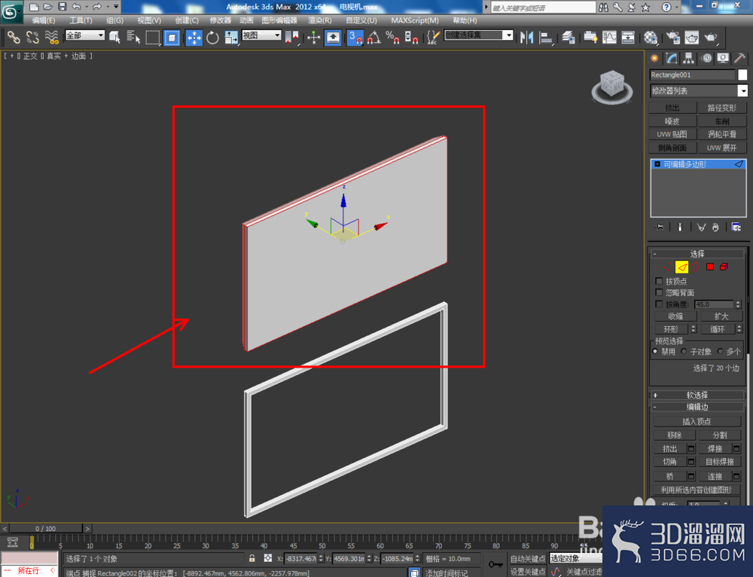Expand the 软选择 rollout
753x577 pixels.
tap(698, 395)
